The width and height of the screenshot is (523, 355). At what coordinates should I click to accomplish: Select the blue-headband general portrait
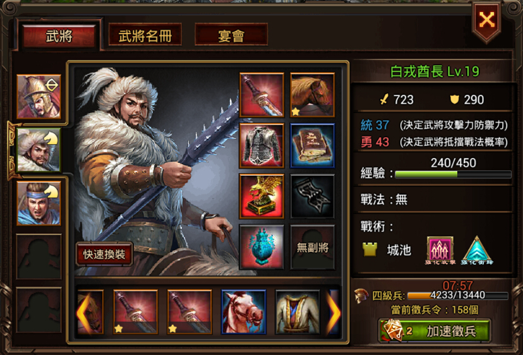tap(39, 203)
